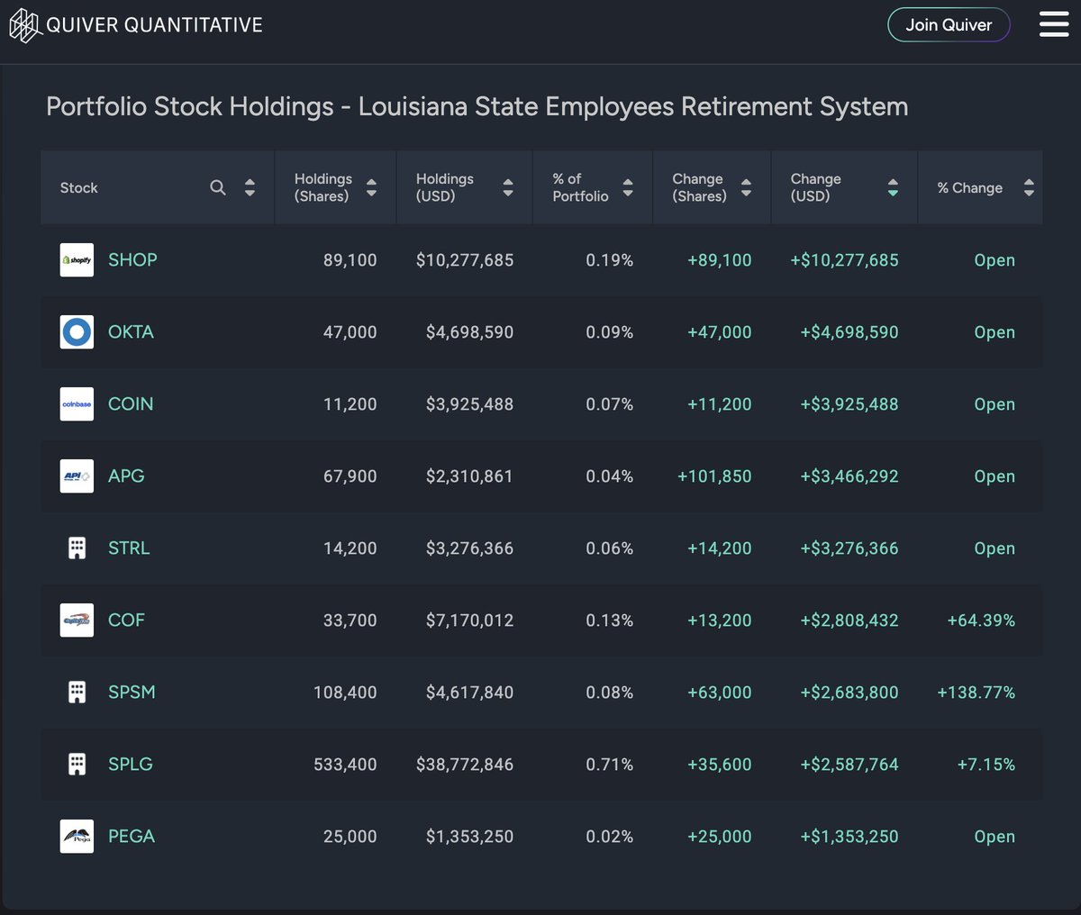The image size is (1081, 915).
Task: Sort by % of Portfolio arrows
Action: [628, 187]
